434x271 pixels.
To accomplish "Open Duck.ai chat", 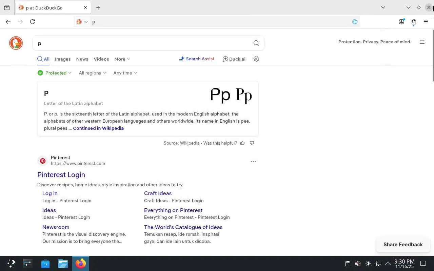I will pyautogui.click(x=234, y=59).
